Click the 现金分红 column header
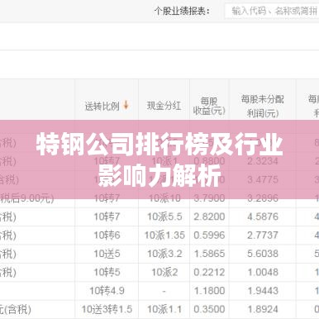 [x=164, y=106]
